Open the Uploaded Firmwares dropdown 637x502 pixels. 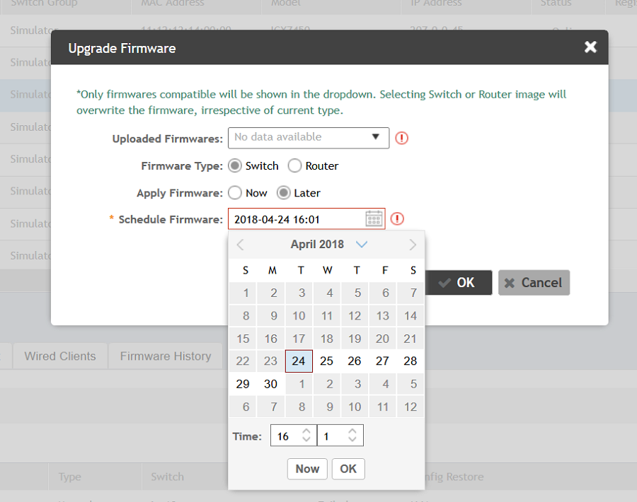pyautogui.click(x=308, y=138)
